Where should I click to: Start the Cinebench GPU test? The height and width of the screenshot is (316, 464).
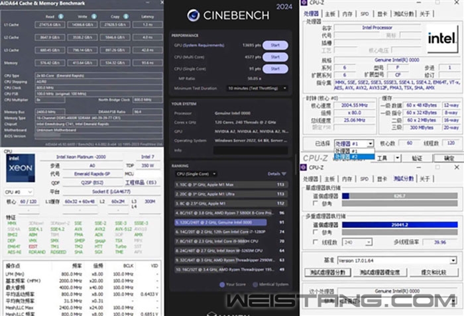[275, 45]
